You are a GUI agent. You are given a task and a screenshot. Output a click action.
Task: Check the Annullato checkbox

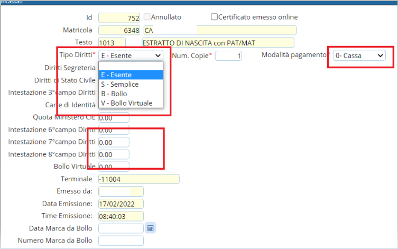(x=147, y=17)
